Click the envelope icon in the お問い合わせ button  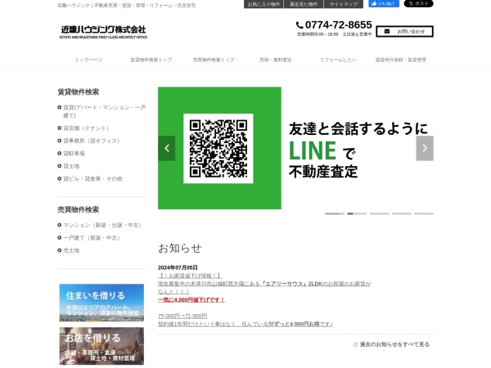(387, 31)
